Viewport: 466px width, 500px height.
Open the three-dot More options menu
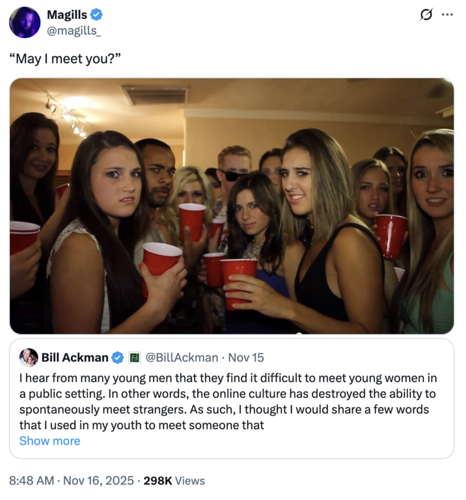coord(446,14)
